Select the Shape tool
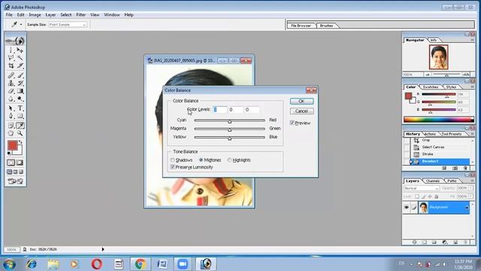The width and height of the screenshot is (481, 271). (x=20, y=116)
